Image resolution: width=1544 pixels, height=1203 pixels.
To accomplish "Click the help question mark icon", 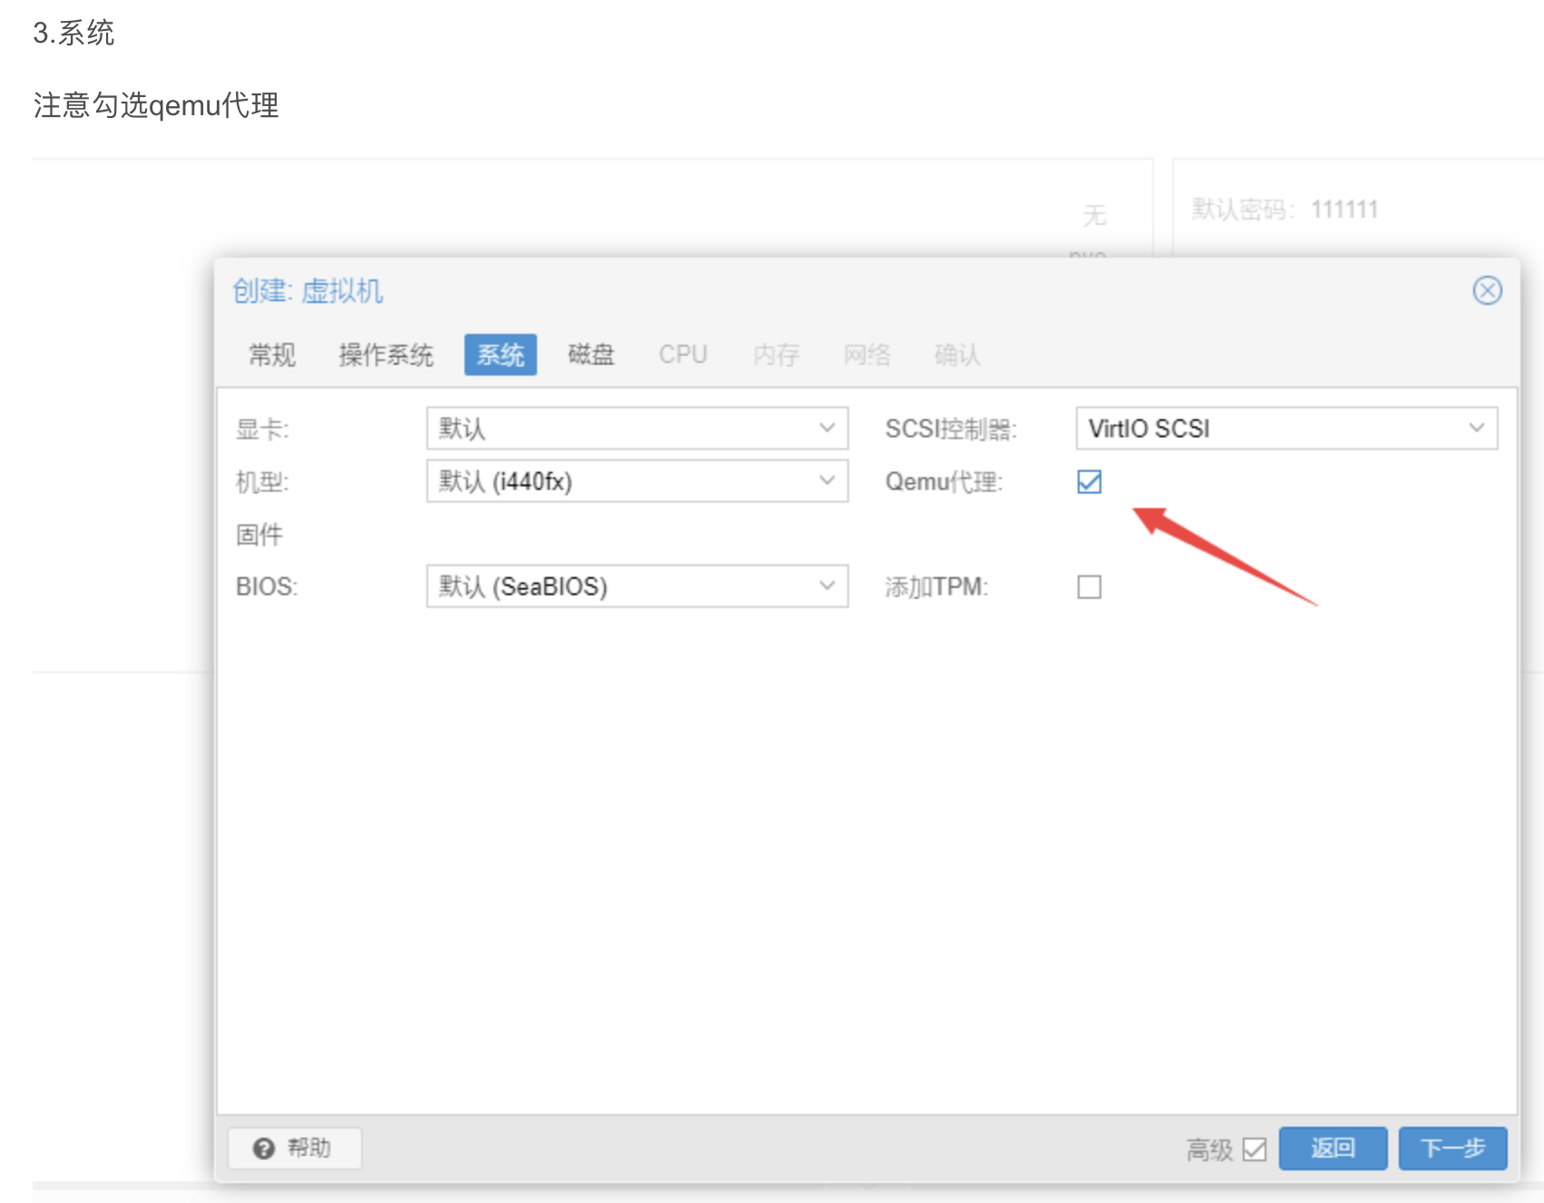I will pos(264,1149).
